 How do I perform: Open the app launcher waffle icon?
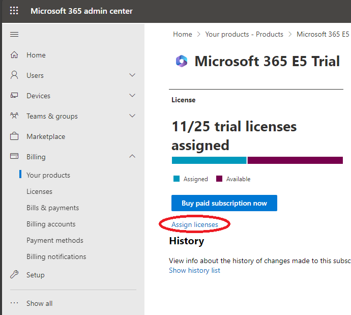[x=14, y=11]
